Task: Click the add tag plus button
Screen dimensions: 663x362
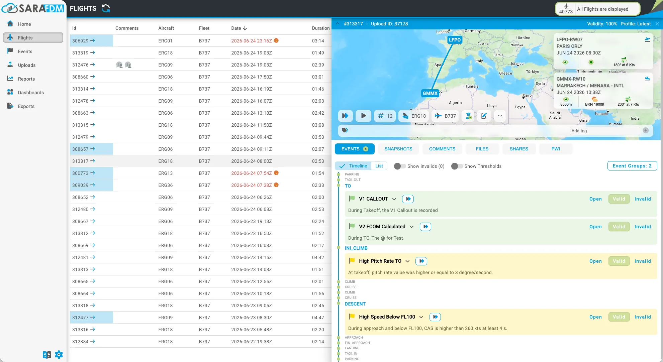Action: 646,131
